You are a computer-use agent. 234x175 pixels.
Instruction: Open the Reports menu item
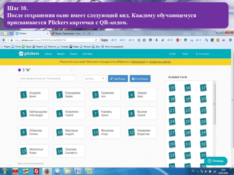click(x=61, y=54)
